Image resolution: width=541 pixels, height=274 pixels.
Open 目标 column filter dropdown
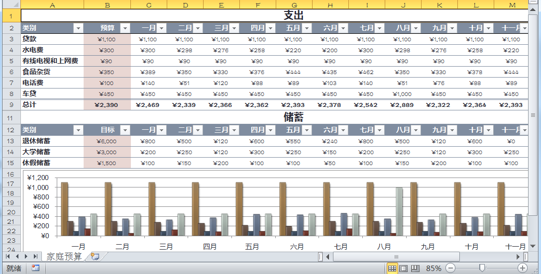tap(125, 130)
